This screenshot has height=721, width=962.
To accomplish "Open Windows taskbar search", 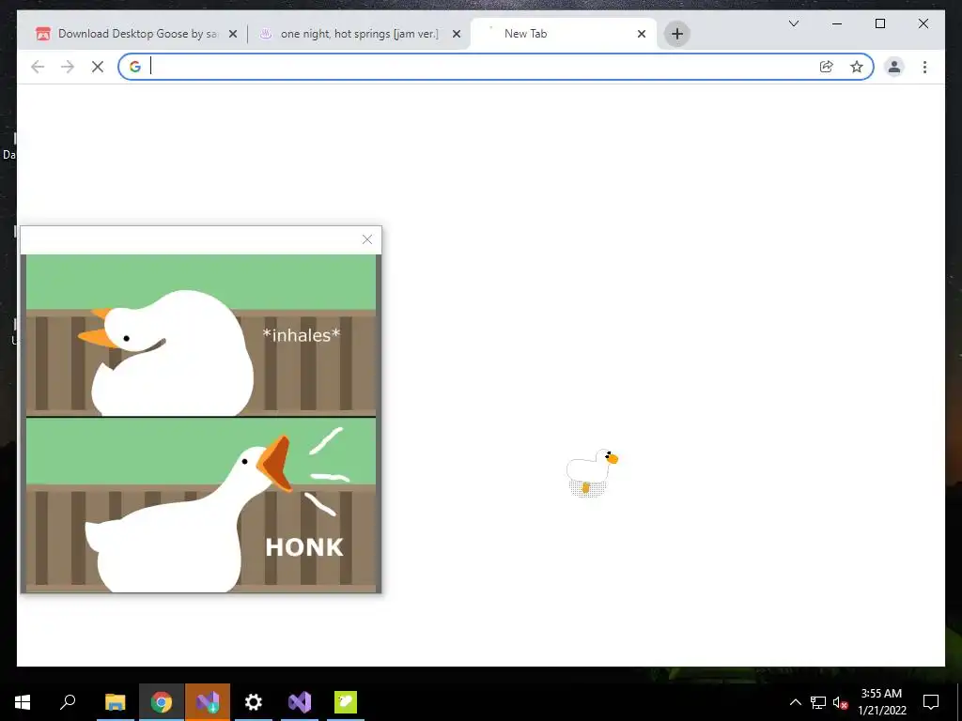I will (x=68, y=702).
